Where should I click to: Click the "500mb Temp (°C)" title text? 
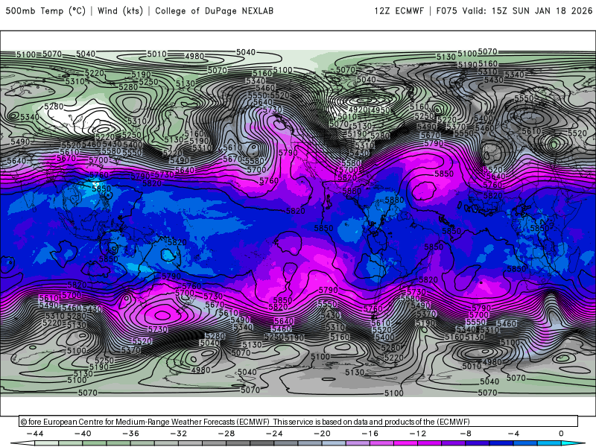point(45,11)
